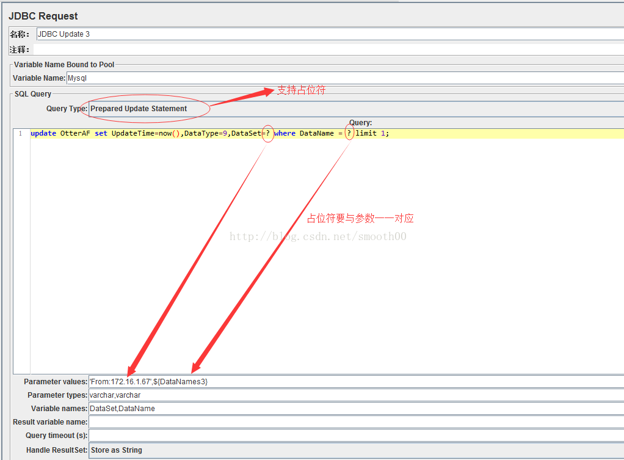The width and height of the screenshot is (624, 460).
Task: Click 'OtterAF' table name in the query
Action: pos(75,133)
